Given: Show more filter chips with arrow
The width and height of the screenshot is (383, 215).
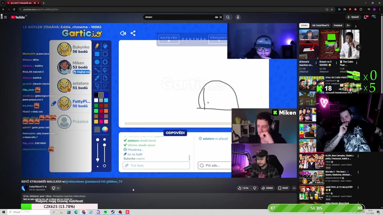Looking at the screenshot, I should [x=355, y=26].
